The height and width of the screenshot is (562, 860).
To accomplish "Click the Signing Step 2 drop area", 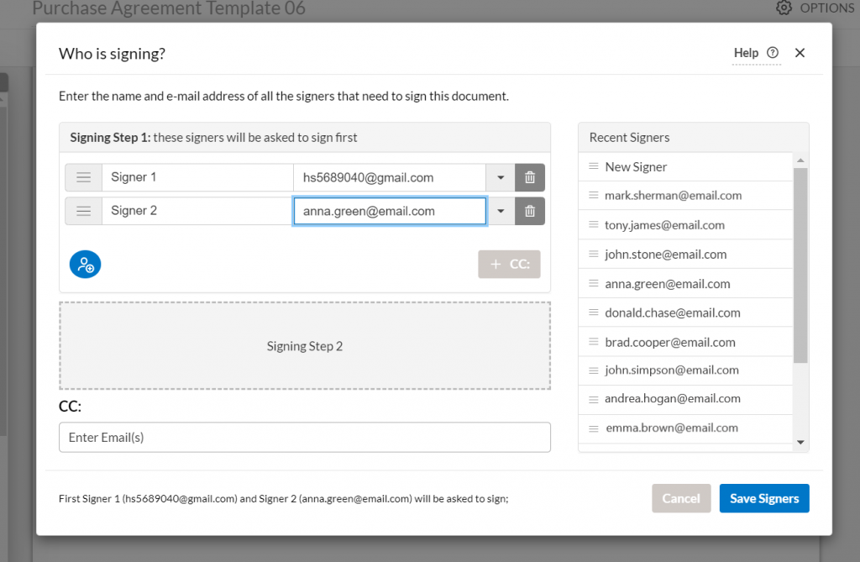I will (x=304, y=346).
